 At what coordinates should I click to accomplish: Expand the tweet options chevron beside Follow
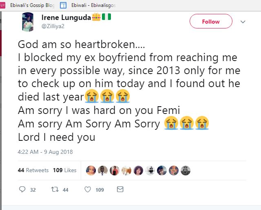coord(243,22)
